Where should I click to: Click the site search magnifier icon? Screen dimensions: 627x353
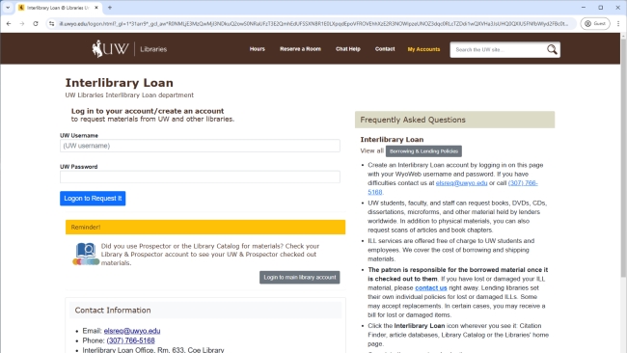coord(552,49)
